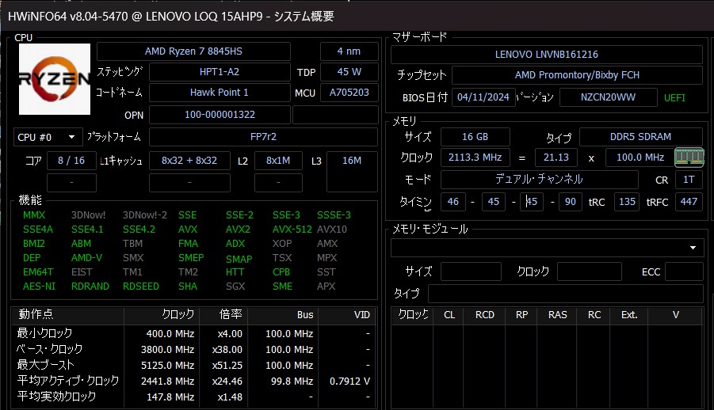
Task: Click the AES-NI feature label
Action: click(x=39, y=287)
